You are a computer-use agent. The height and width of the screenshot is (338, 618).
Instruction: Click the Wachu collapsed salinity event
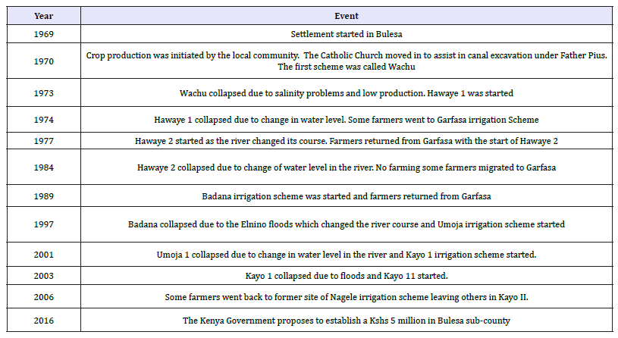click(x=347, y=93)
